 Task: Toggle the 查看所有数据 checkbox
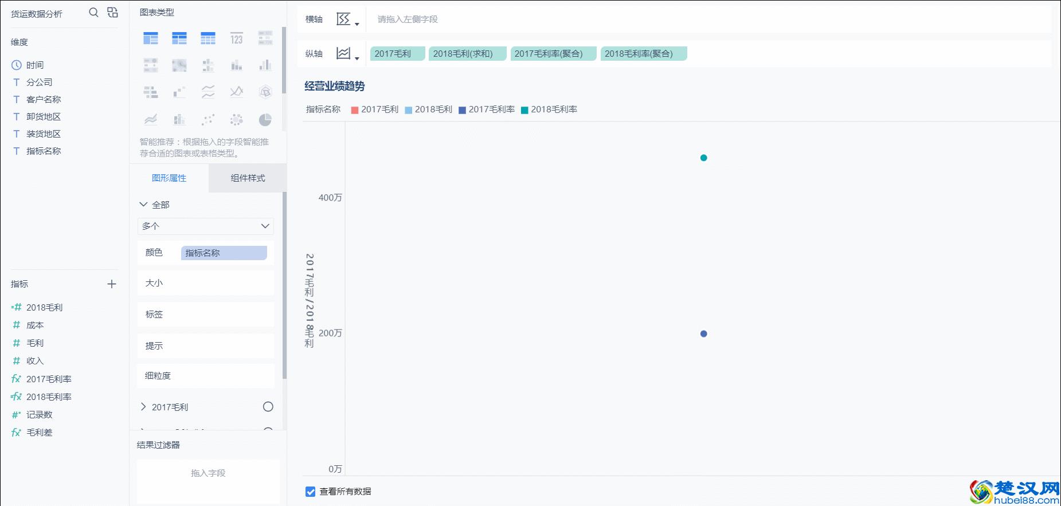(310, 492)
